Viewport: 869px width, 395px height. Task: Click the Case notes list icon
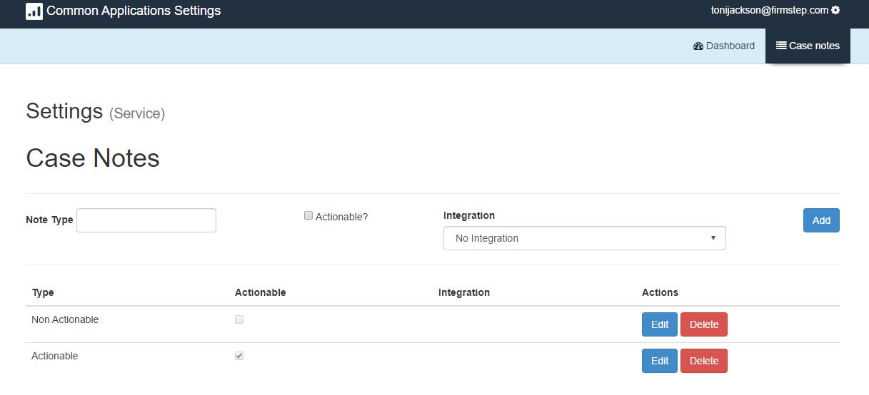[x=781, y=46]
